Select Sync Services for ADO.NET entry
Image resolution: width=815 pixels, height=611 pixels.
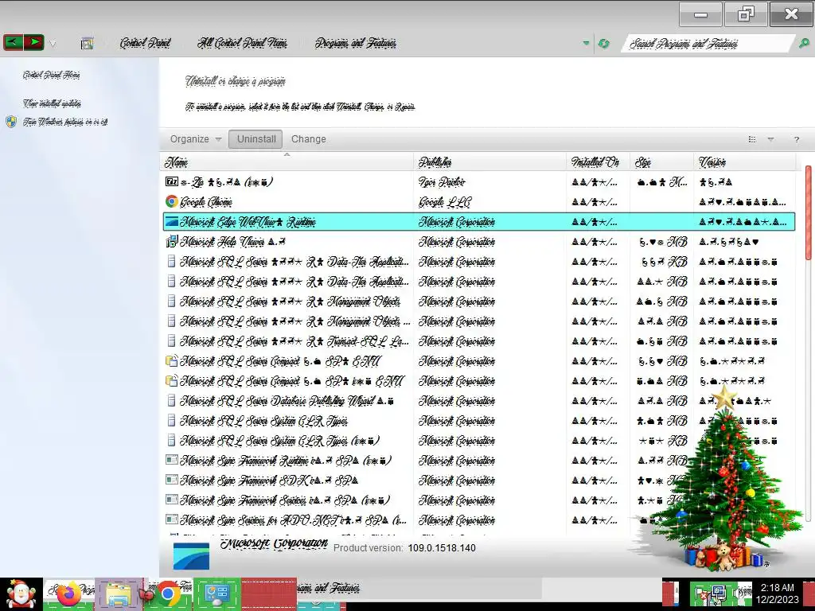294,520
